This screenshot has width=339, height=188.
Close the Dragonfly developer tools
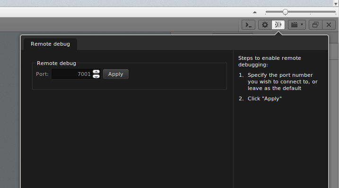pos(329,25)
